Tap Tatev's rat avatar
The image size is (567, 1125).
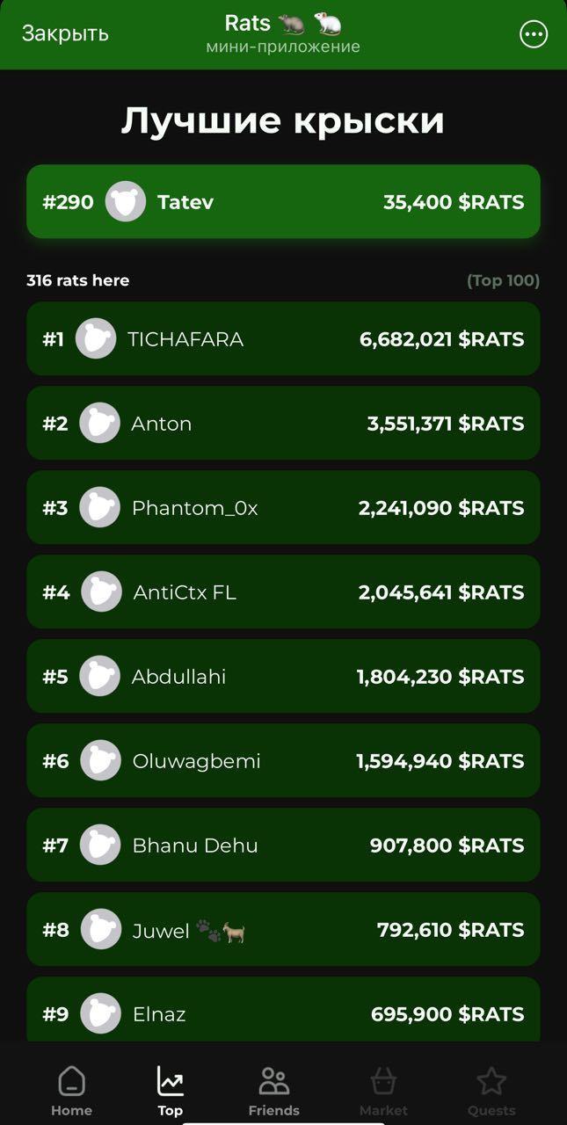coord(126,202)
